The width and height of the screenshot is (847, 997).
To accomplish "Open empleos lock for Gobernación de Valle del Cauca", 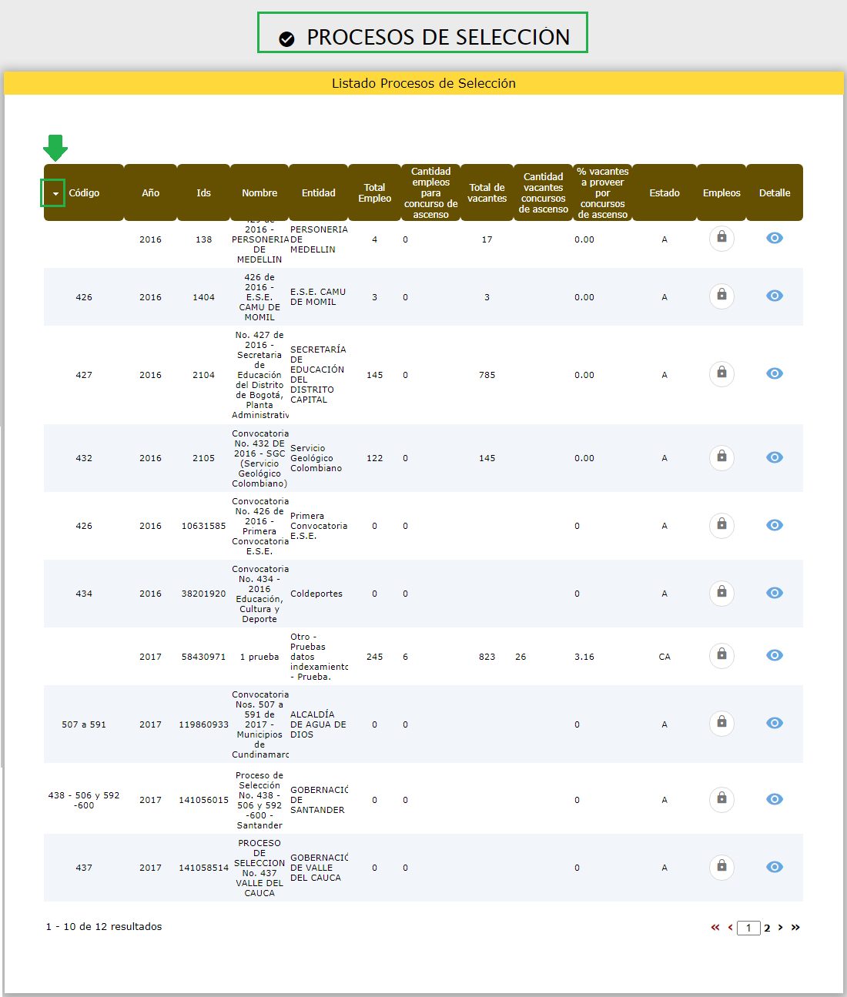I will [721, 867].
